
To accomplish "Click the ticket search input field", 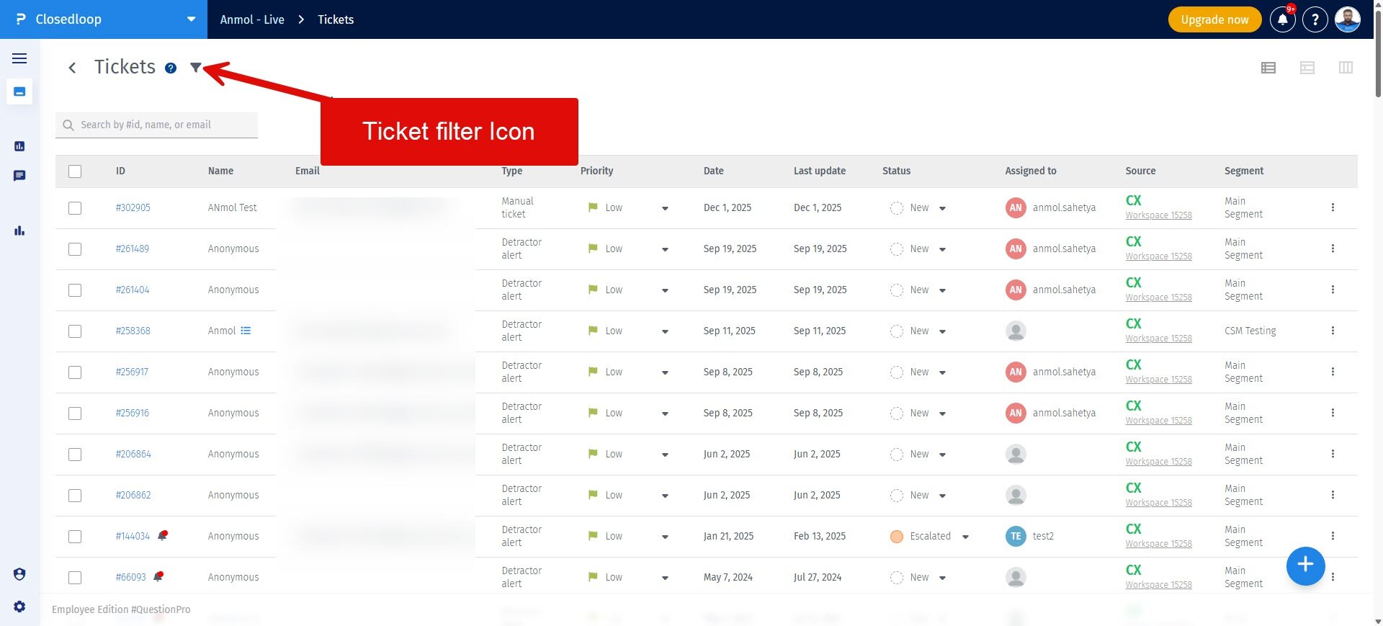I will [x=156, y=125].
